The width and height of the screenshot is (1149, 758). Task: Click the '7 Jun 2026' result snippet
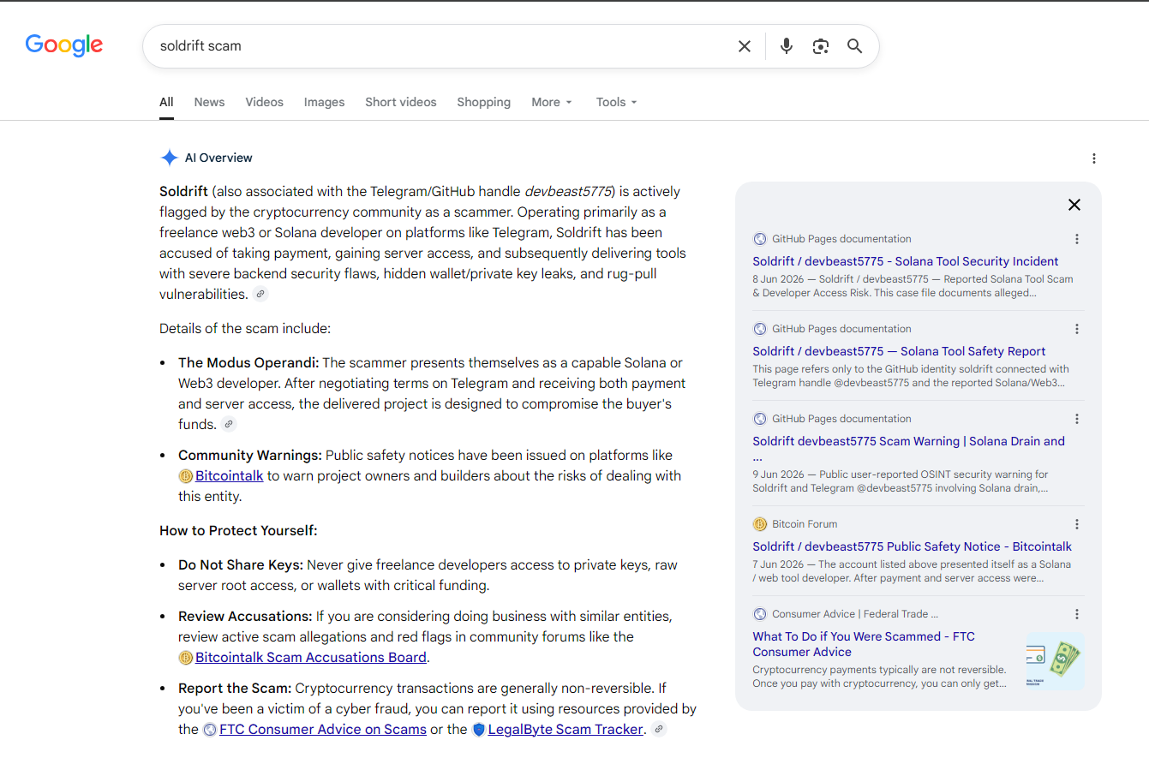(912, 571)
